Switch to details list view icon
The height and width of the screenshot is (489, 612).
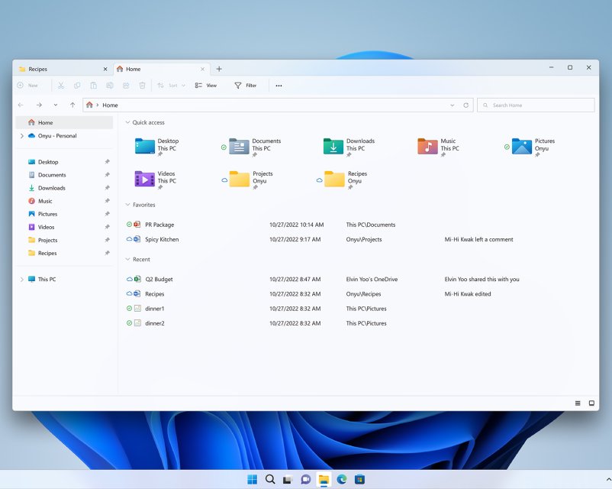[578, 403]
